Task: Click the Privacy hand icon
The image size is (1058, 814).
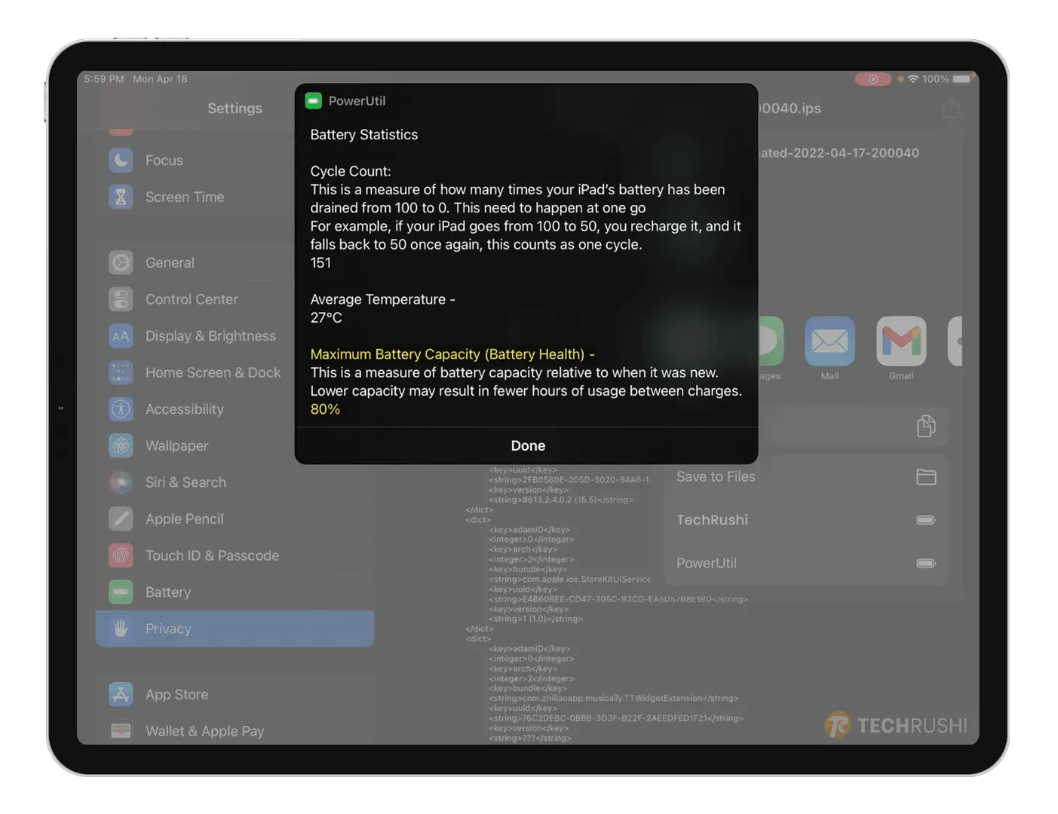Action: pos(121,629)
